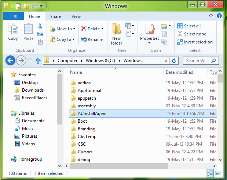Expand address bar history dropdown
Image resolution: width=227 pixels, height=180 pixels.
(166, 61)
